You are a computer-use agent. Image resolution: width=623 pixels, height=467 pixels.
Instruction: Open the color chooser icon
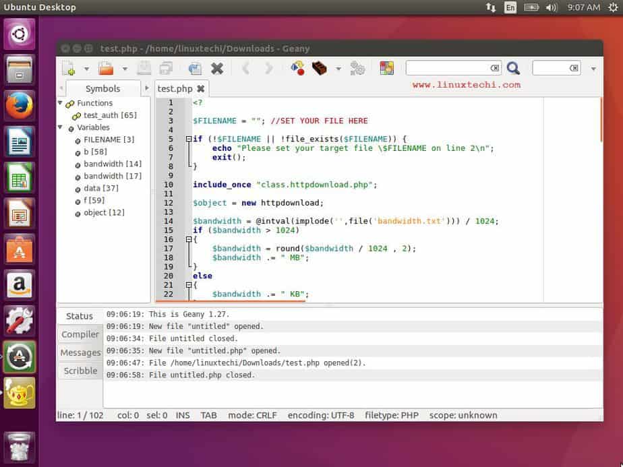386,68
